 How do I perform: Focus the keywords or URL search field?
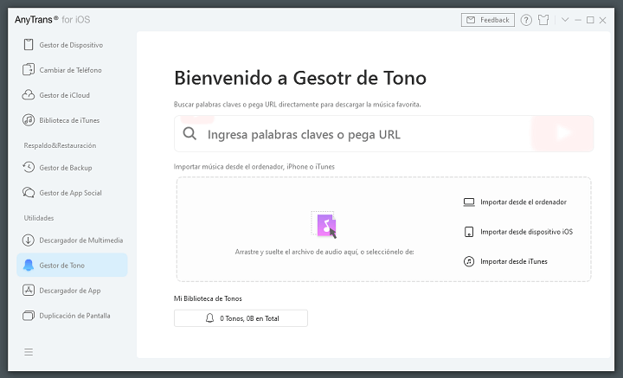click(384, 134)
